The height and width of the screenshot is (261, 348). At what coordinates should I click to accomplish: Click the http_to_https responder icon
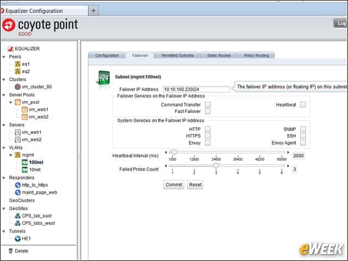click(18, 185)
